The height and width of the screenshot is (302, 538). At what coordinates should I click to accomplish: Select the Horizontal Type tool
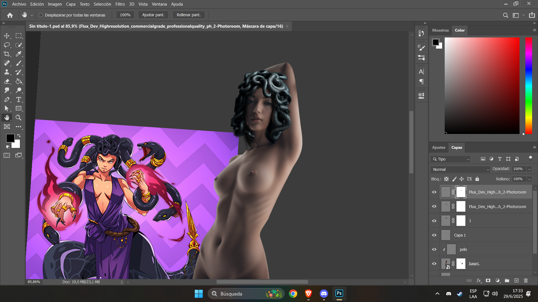18,100
